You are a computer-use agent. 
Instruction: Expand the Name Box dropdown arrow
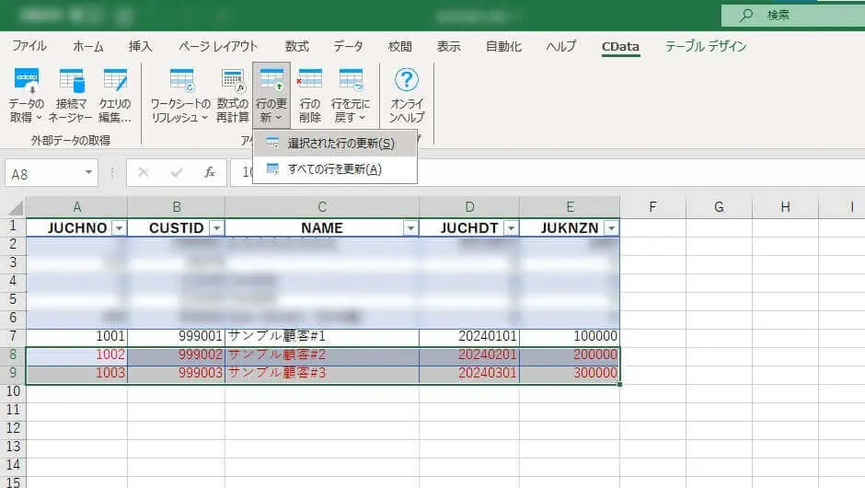pos(88,173)
